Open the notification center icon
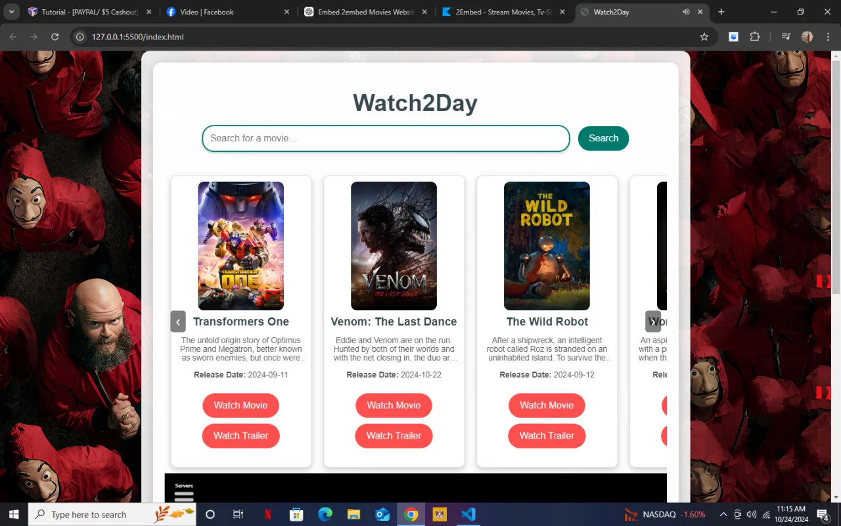Screen dimensions: 841x526 (823, 514)
